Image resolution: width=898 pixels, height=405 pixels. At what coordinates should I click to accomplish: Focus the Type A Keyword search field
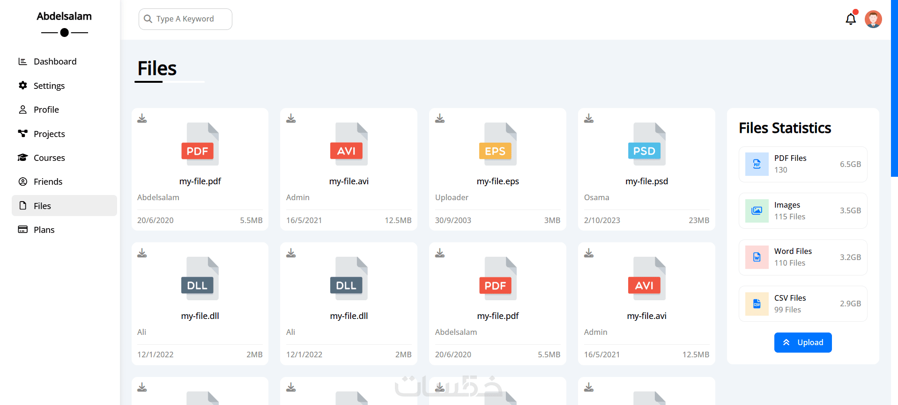[x=186, y=19]
